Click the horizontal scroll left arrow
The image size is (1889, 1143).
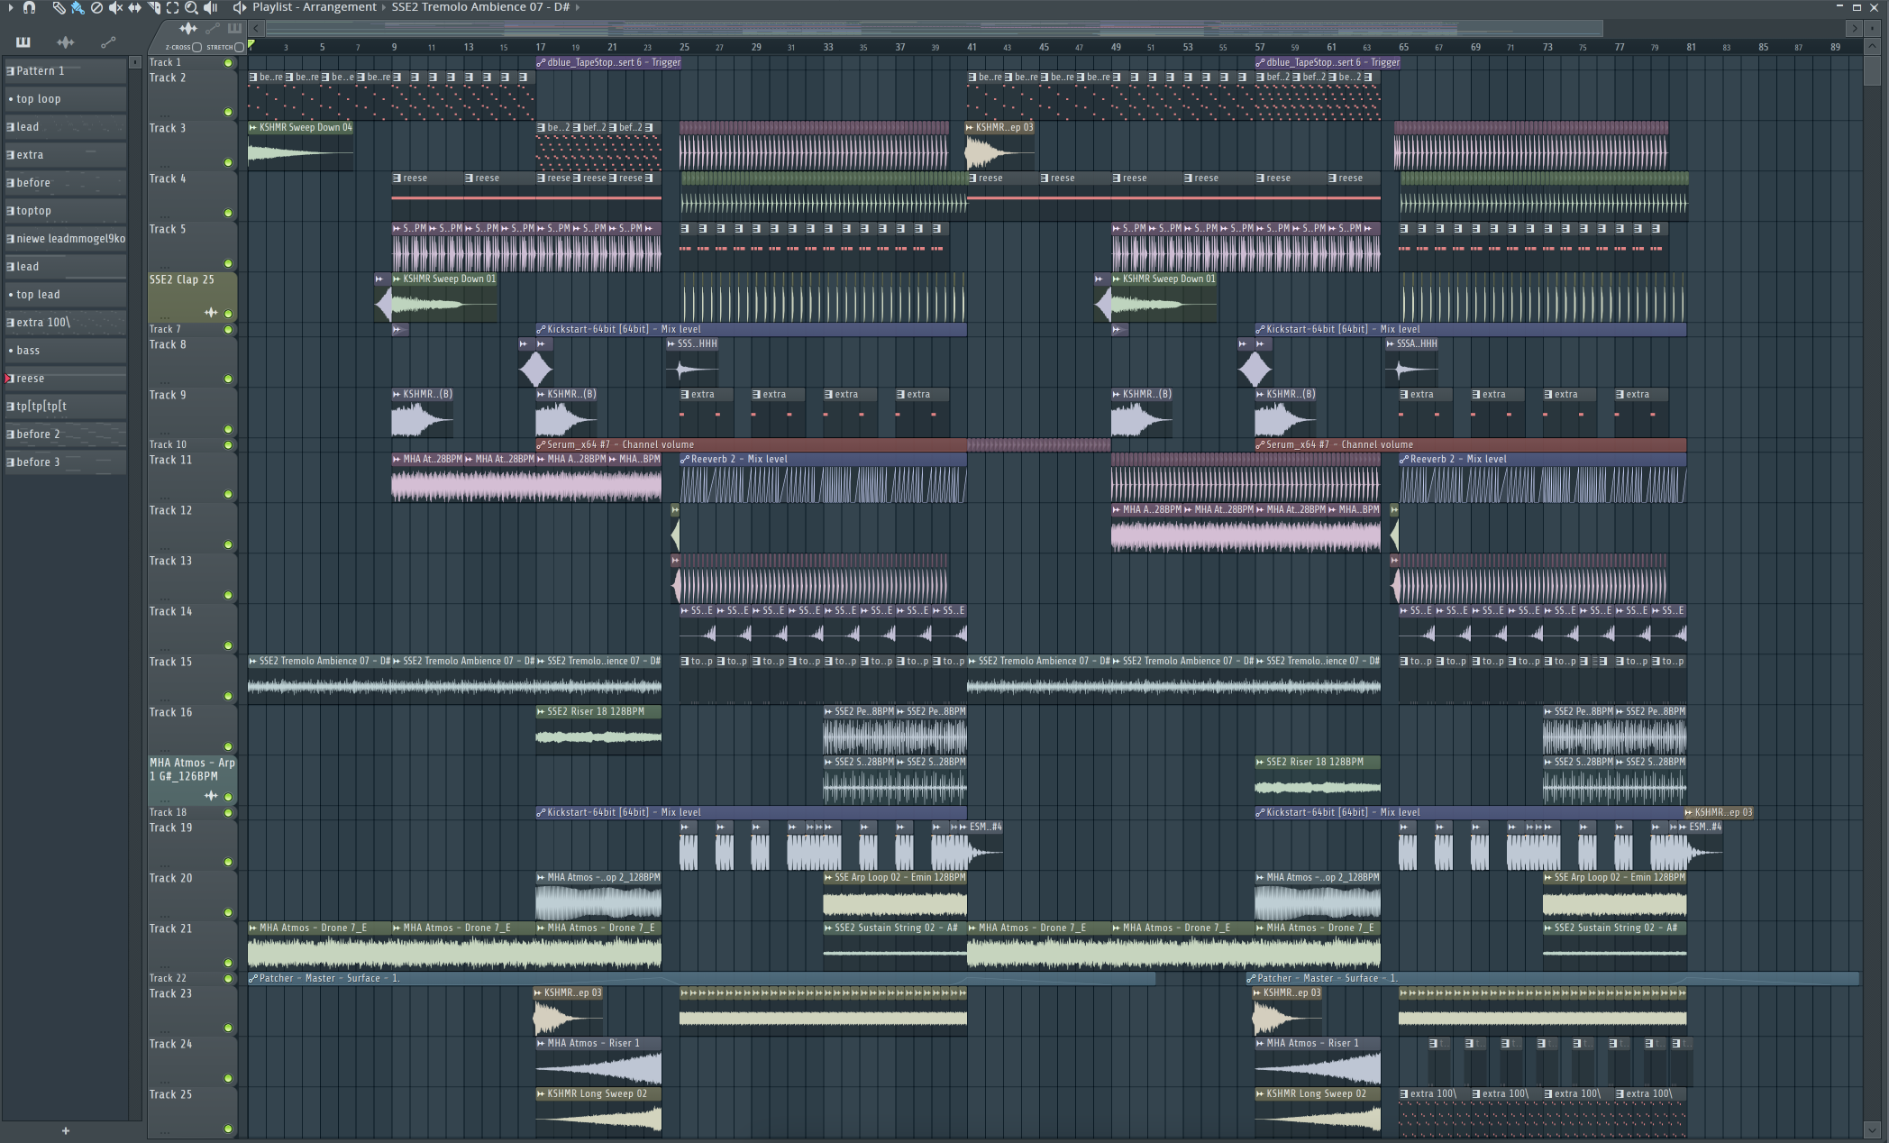pos(256,28)
